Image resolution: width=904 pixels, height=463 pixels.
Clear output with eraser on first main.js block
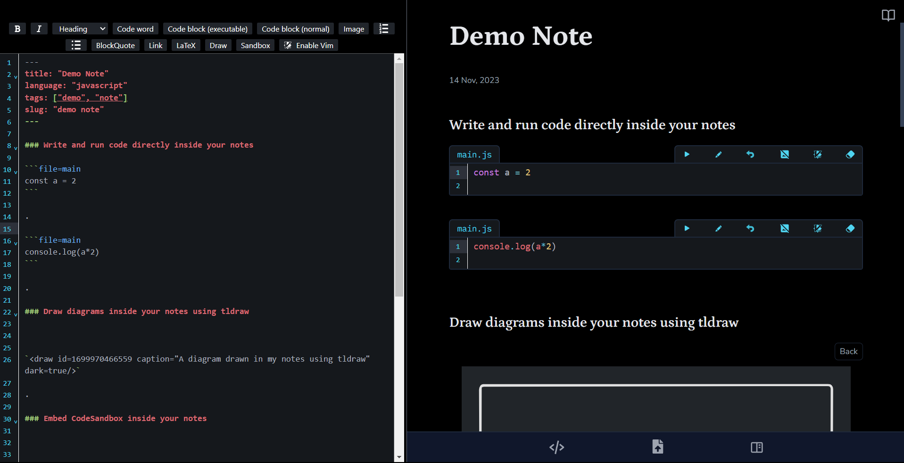[850, 154]
